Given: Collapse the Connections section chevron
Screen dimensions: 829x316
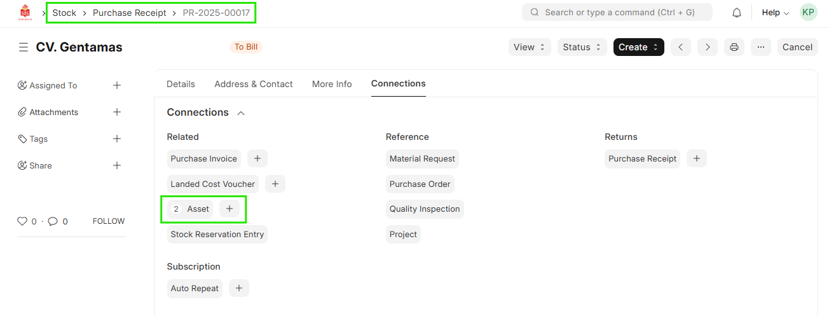Looking at the screenshot, I should 241,113.
